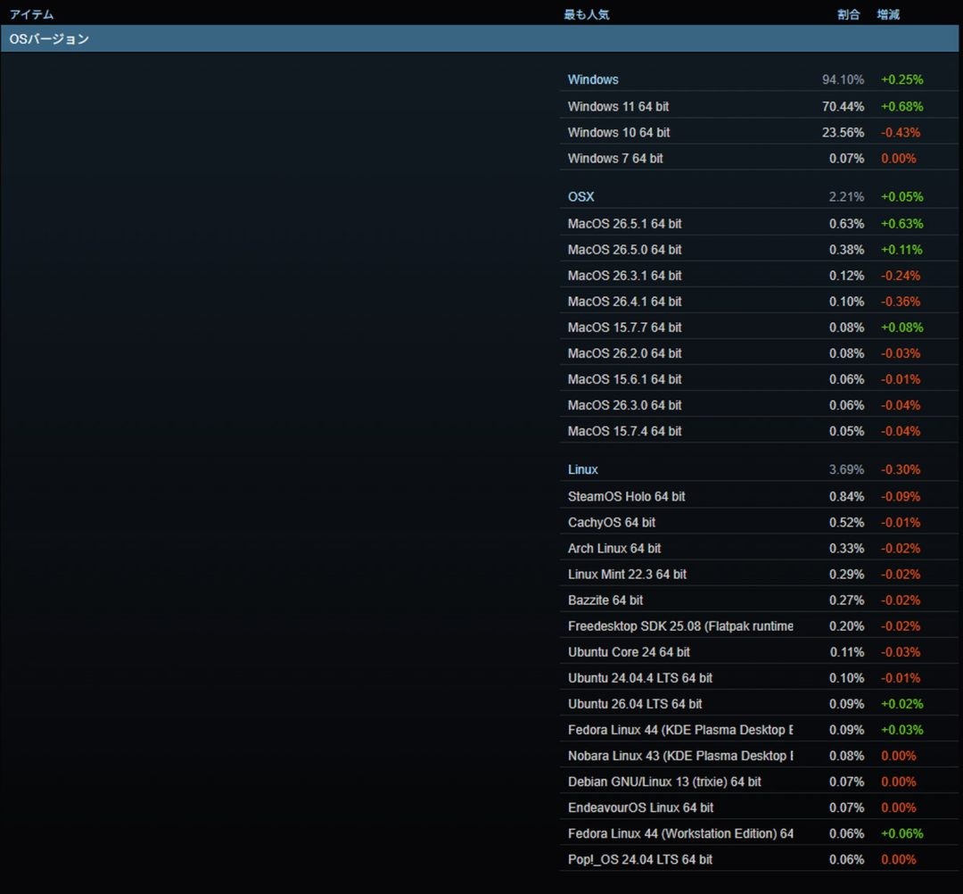
Task: Select the MacOS 15.7.7 64 bit row
Action: 759,327
